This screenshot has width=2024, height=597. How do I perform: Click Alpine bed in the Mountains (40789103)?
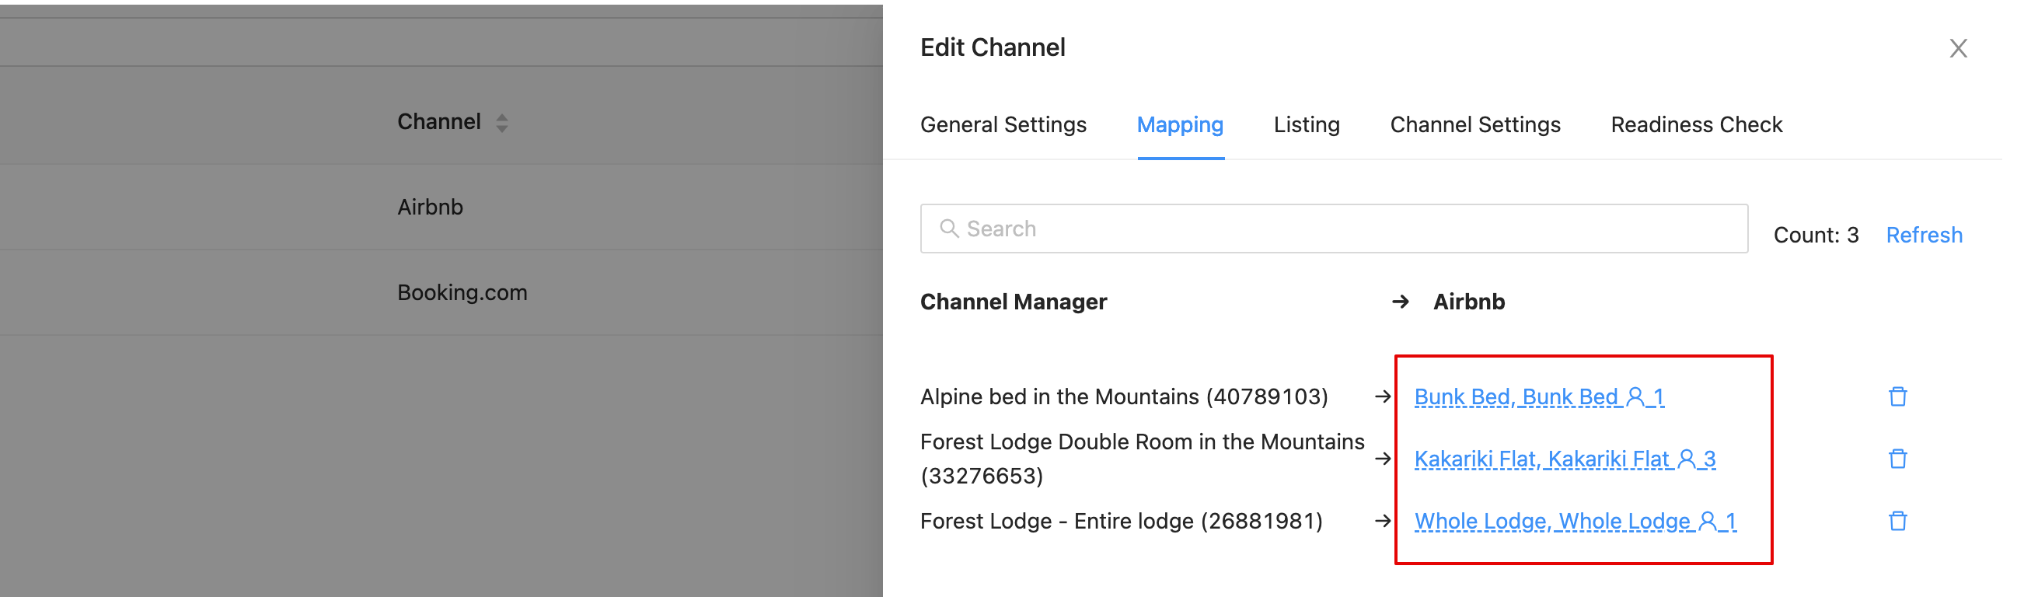[1125, 396]
